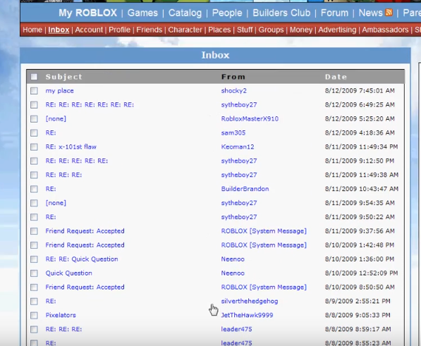Viewport: 421px width, 346px height.
Task: Open Places in the sub-menu
Action: click(x=219, y=30)
